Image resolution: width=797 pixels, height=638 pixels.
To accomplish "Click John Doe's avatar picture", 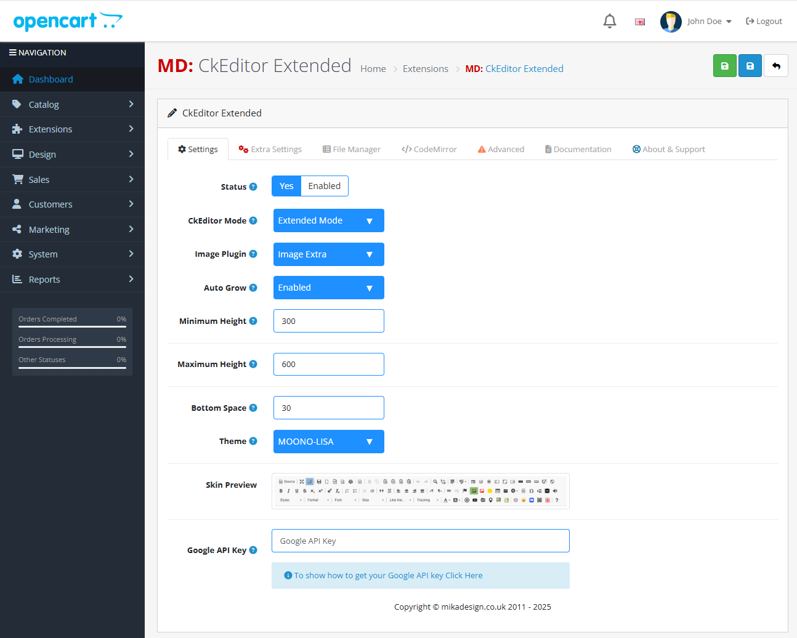I will pyautogui.click(x=671, y=22).
